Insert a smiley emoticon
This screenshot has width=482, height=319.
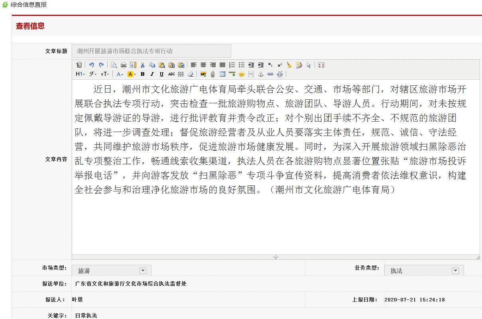coord(242,74)
